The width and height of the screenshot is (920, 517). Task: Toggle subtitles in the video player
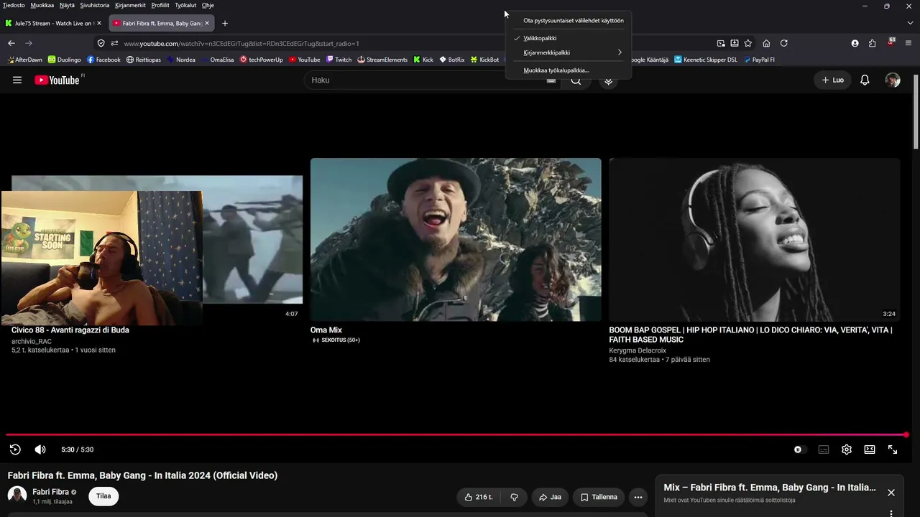[824, 450]
